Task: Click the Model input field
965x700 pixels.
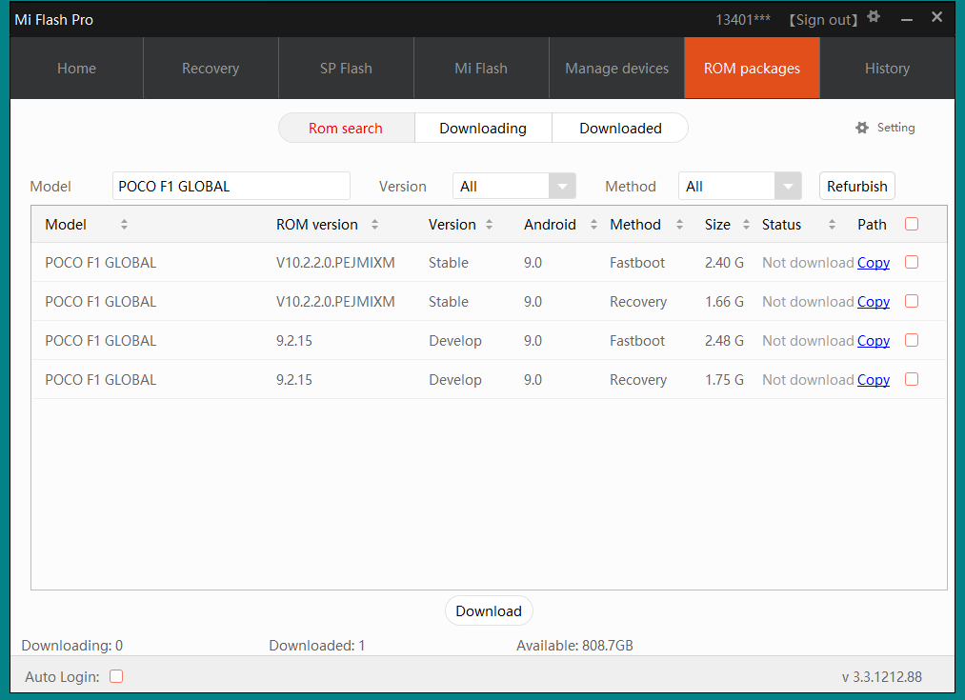Action: [x=231, y=186]
